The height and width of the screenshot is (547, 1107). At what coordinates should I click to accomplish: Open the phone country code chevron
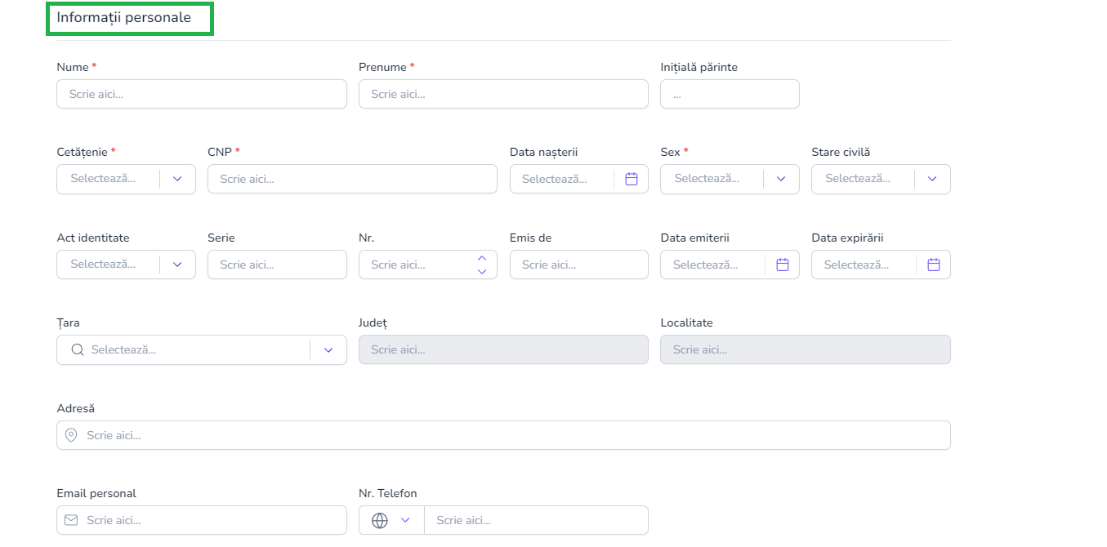[404, 520]
